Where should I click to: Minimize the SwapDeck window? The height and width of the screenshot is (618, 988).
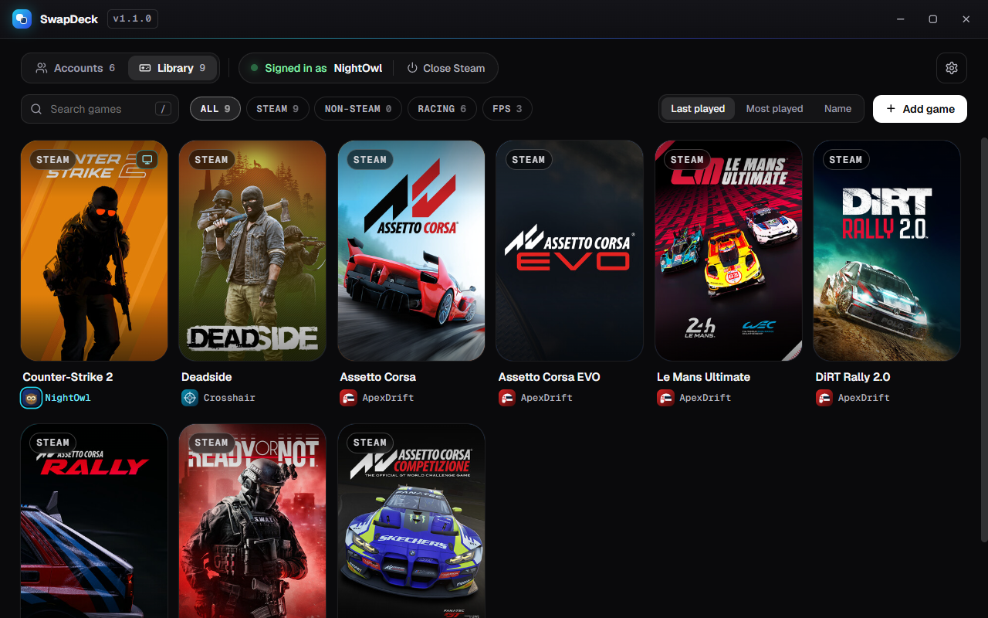coord(899,19)
